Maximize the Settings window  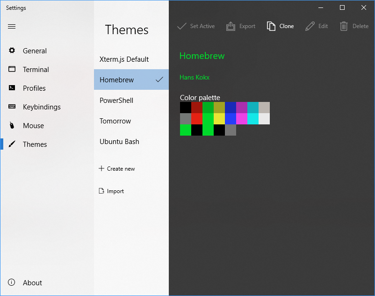point(342,7)
